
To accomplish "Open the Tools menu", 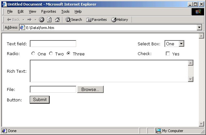I will tap(65, 11).
